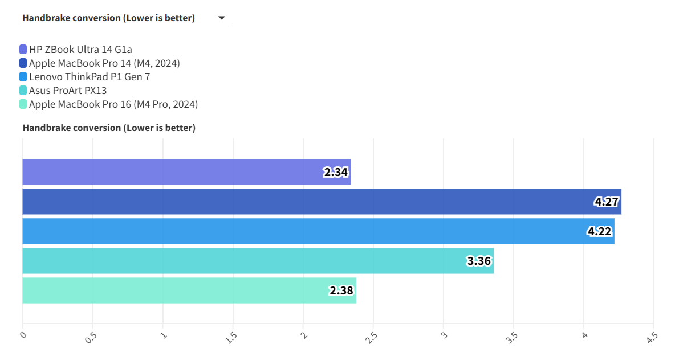Click the 2.34 value label
The width and height of the screenshot is (675, 352).
pyautogui.click(x=336, y=172)
